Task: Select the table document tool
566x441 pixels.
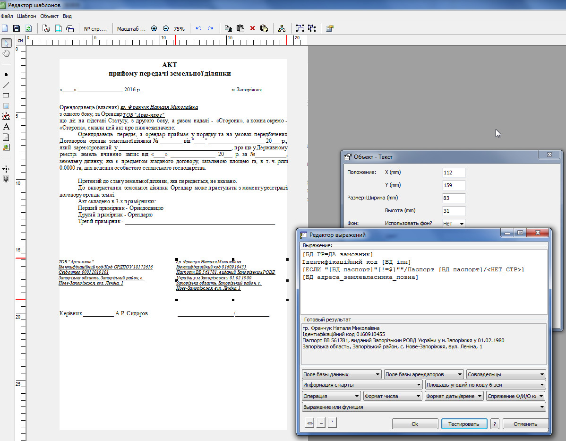Action: (x=6, y=137)
